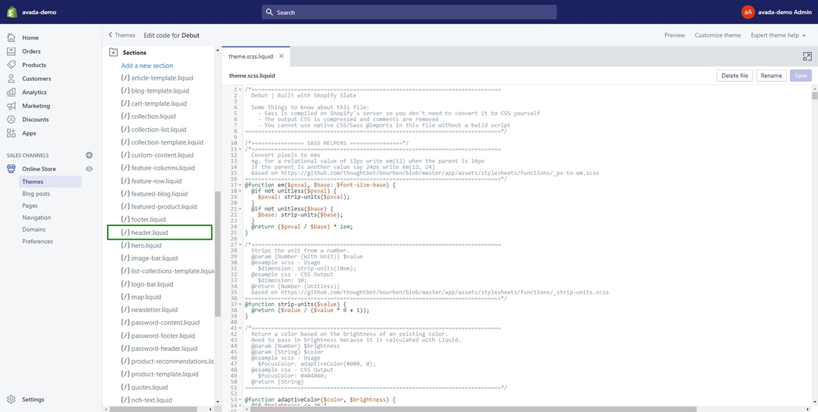Click the Rename button

point(771,76)
